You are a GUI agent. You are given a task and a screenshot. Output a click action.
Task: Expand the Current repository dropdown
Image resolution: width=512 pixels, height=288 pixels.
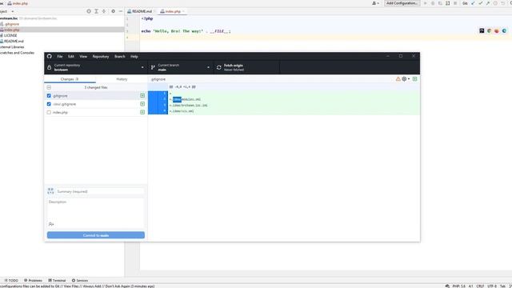click(96, 67)
